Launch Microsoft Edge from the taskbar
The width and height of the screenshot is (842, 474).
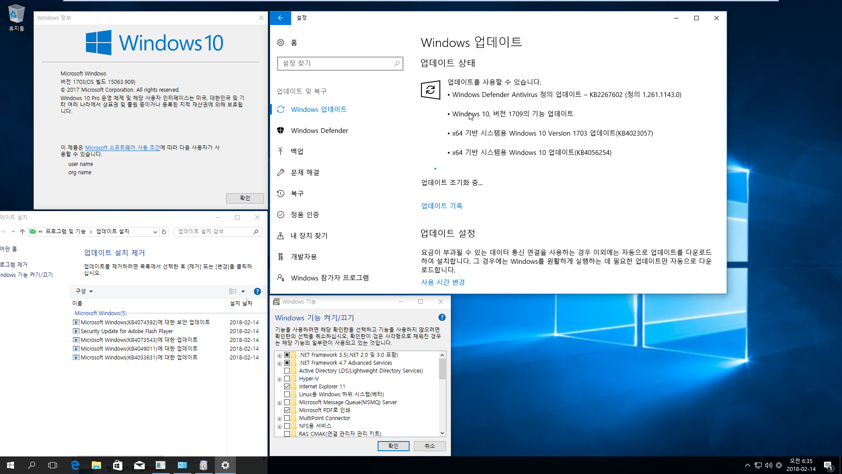pos(75,465)
